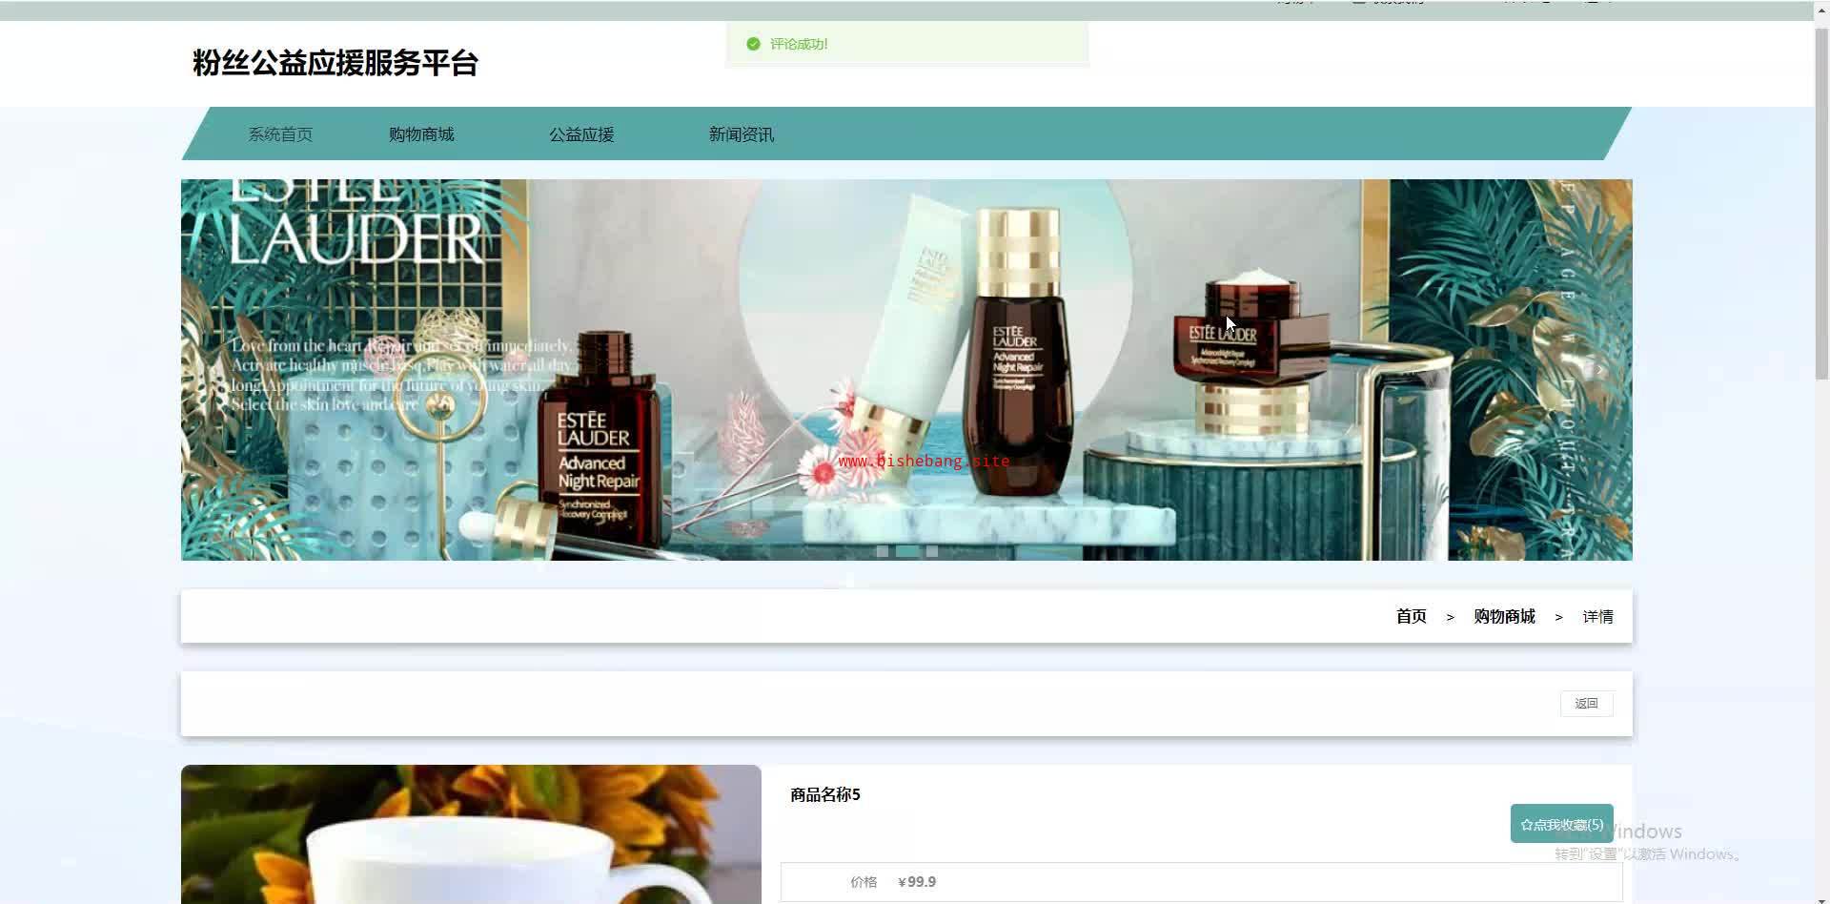This screenshot has height=904, width=1830.
Task: Click the ¥99.9 price value
Action: pos(917,882)
